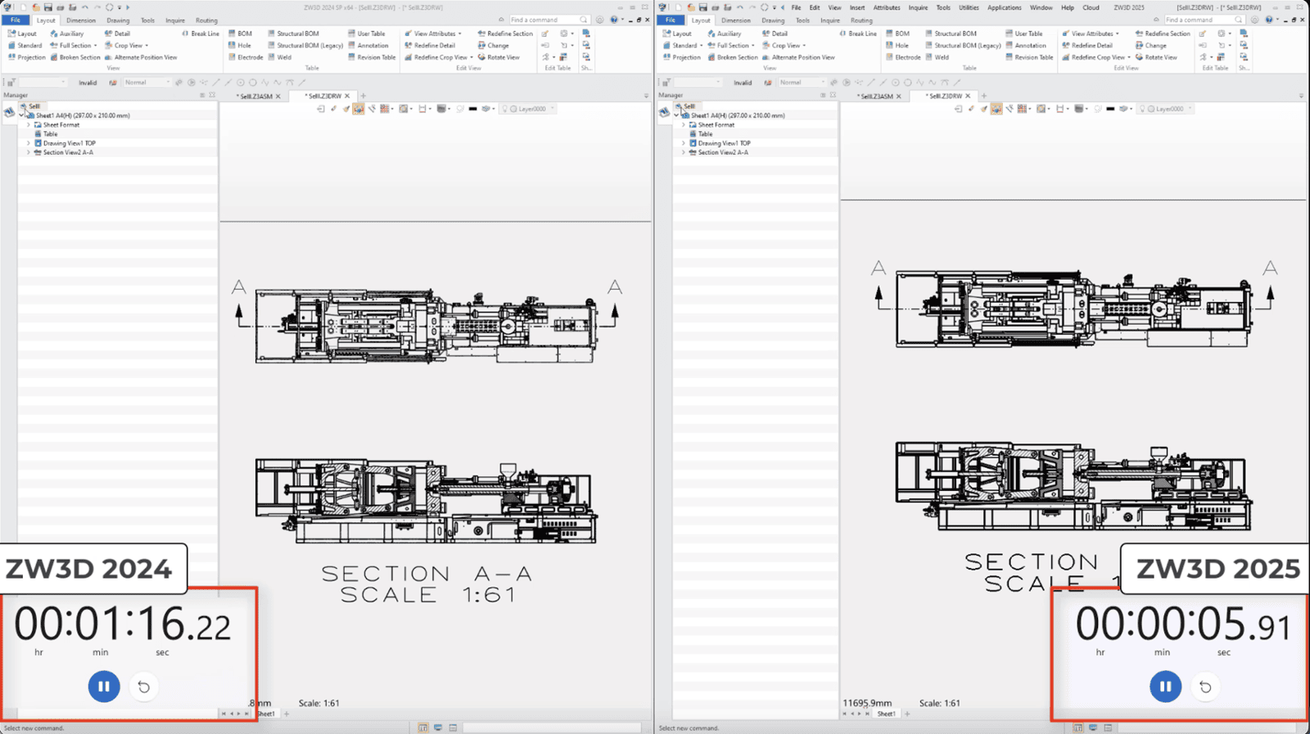1310x734 pixels.
Task: Open Revision Table in ZW3D 2024 ribbon
Action: (x=372, y=57)
